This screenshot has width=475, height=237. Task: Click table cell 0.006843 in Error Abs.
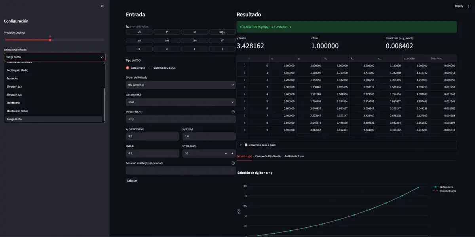pyautogui.click(x=443, y=130)
